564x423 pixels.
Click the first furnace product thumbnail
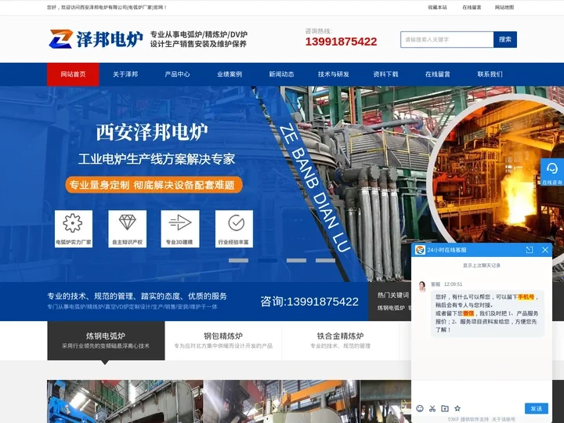click(x=125, y=401)
